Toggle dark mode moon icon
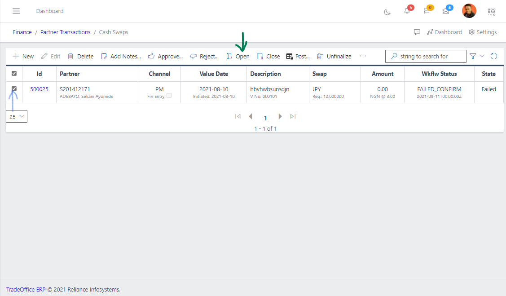This screenshot has width=506, height=296. [x=387, y=12]
